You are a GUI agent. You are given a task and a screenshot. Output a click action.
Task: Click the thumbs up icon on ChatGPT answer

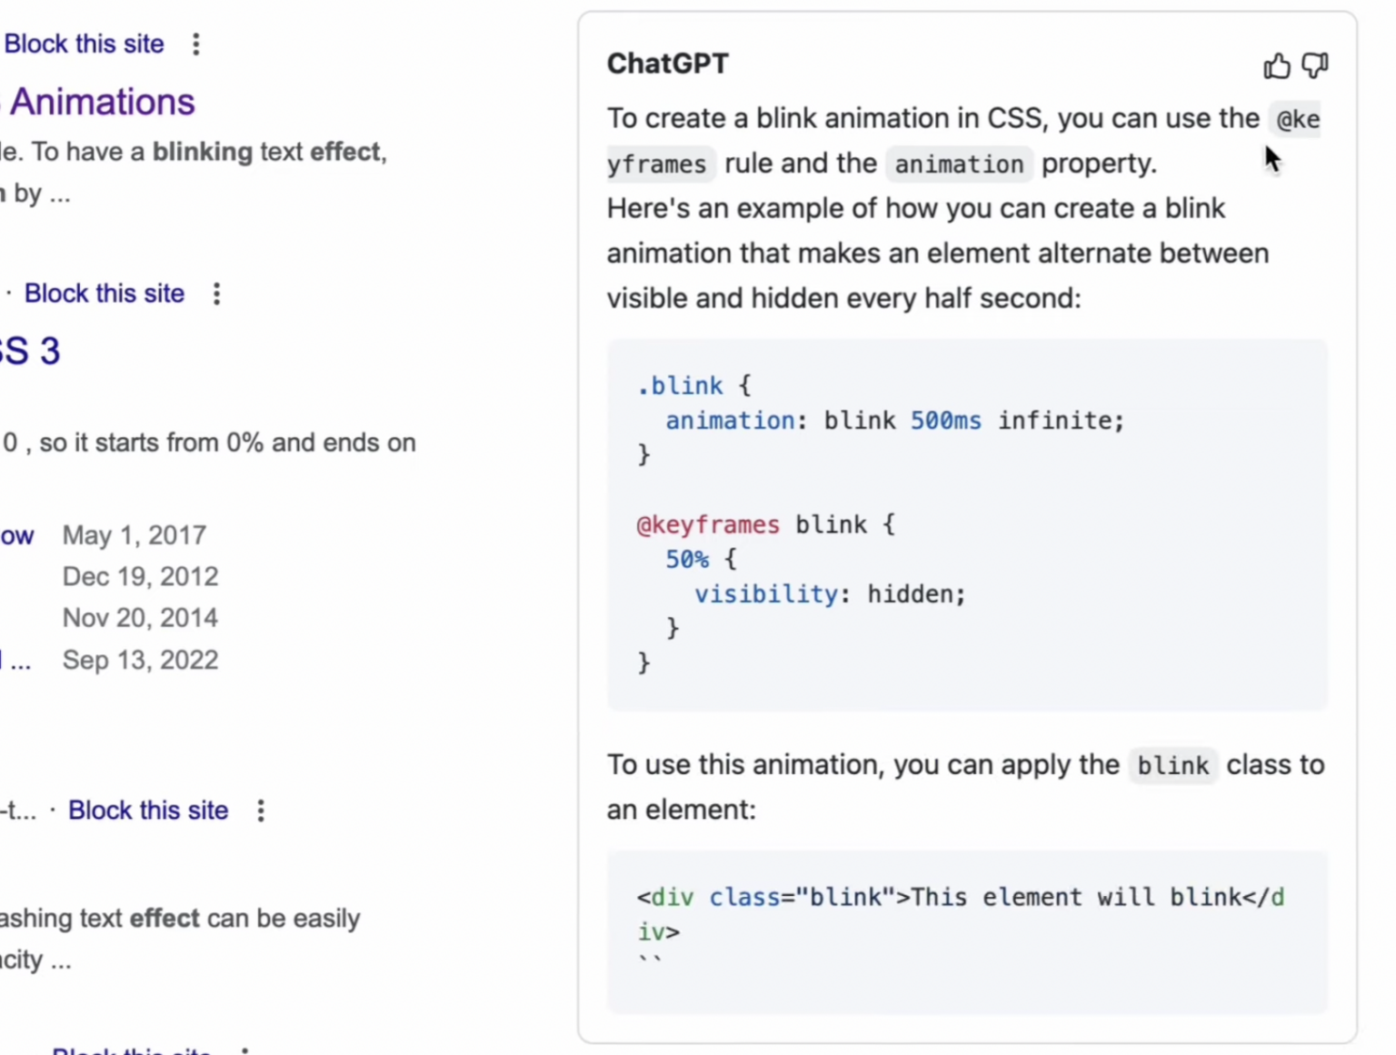(x=1276, y=66)
